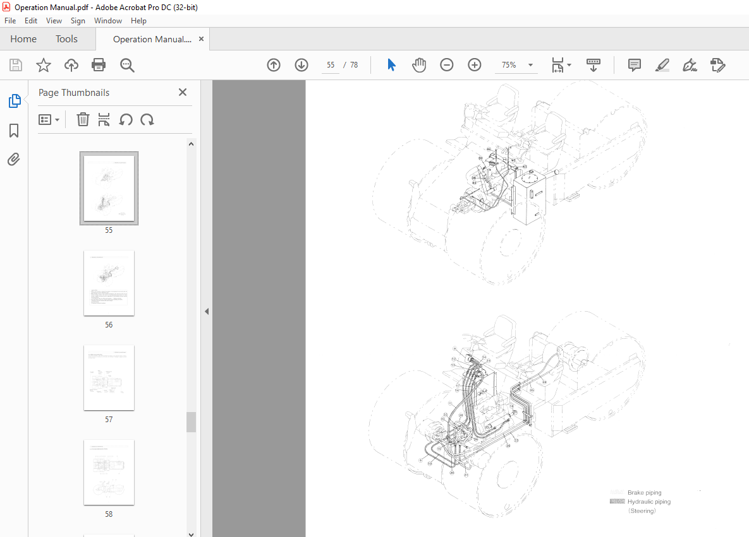Screen dimensions: 749x537
Task: Close the Operation Manual tab
Action: [x=201, y=39]
